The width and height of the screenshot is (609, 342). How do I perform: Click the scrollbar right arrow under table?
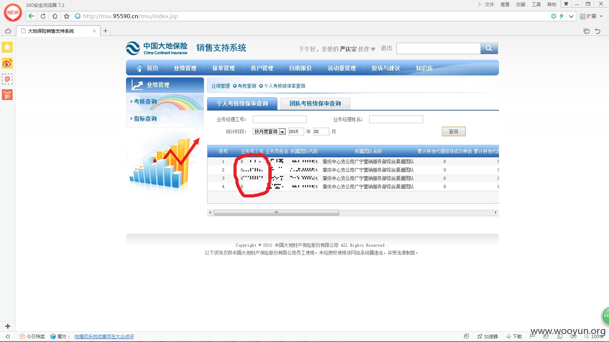pos(496,213)
